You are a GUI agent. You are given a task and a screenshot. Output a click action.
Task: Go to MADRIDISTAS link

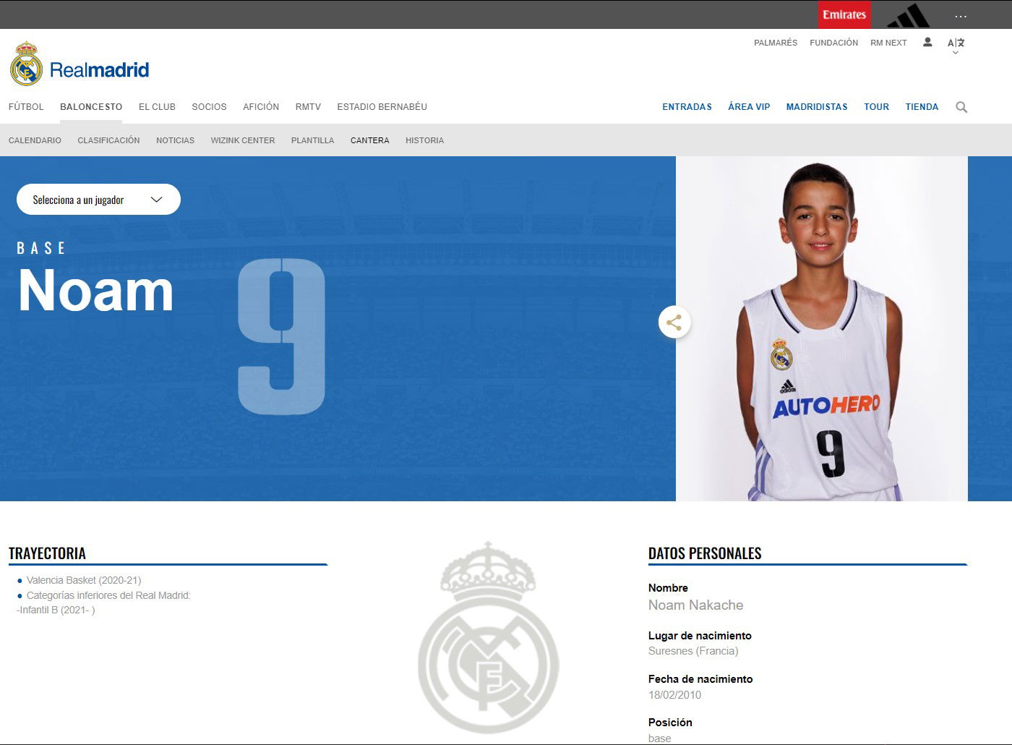coord(817,106)
